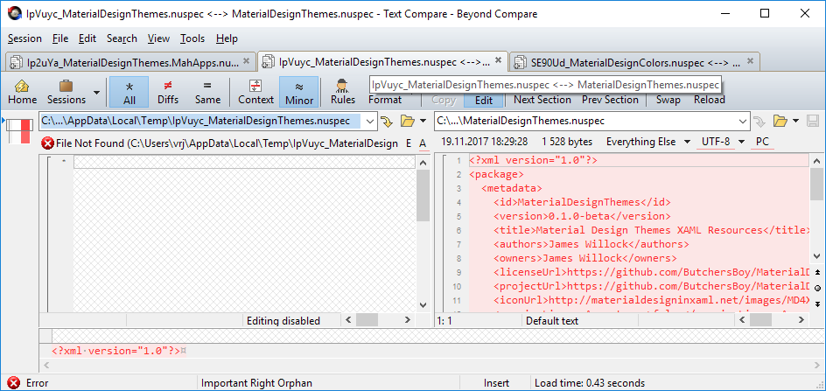The width and height of the screenshot is (826, 391).
Task: Expand the right browse folder dropdown arrow
Action: pyautogui.click(x=795, y=122)
